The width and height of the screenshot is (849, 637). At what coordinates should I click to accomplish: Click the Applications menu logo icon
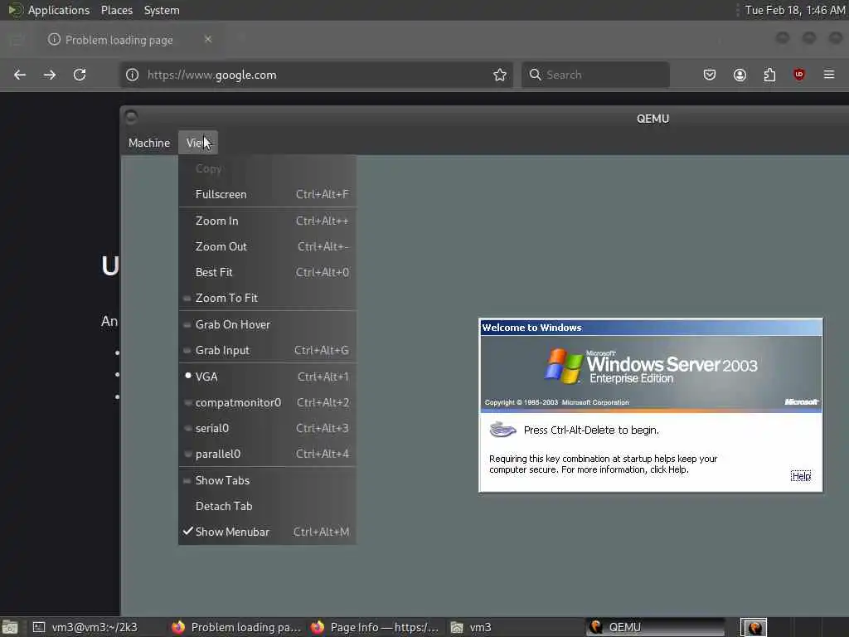[15, 10]
